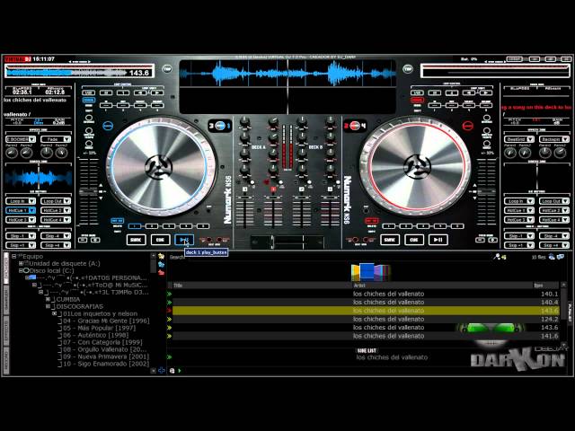Sort the list by the Artist column header
This screenshot has height=431, width=575.
tap(442, 286)
